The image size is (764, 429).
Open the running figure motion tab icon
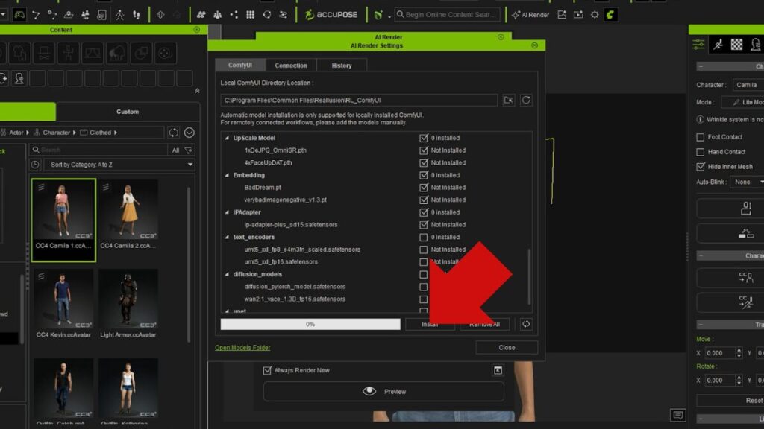coord(718,45)
